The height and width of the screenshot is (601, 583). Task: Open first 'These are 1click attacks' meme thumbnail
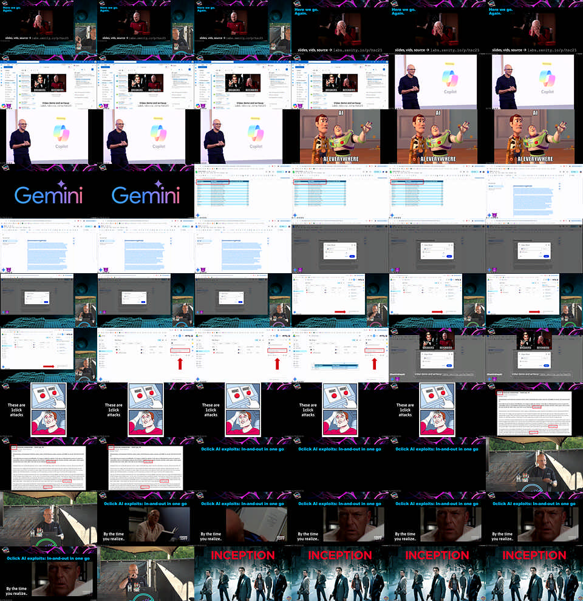[x=49, y=410]
